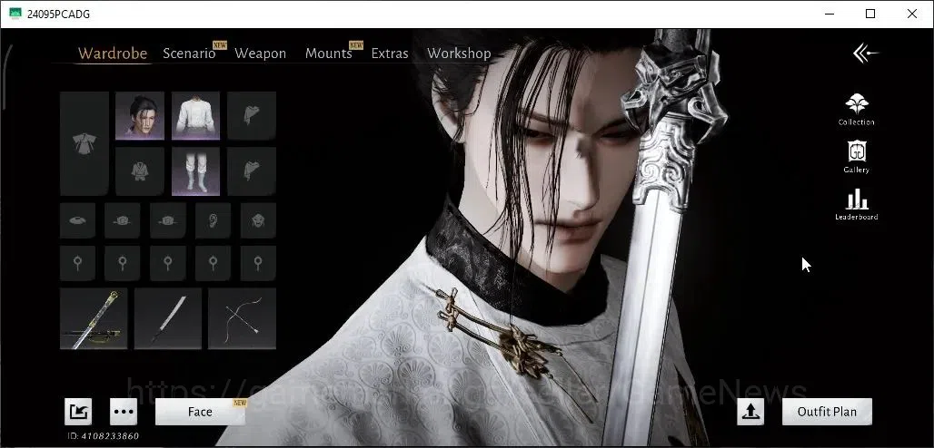Click the app icon in the title bar
934x448 pixels.
[15, 14]
